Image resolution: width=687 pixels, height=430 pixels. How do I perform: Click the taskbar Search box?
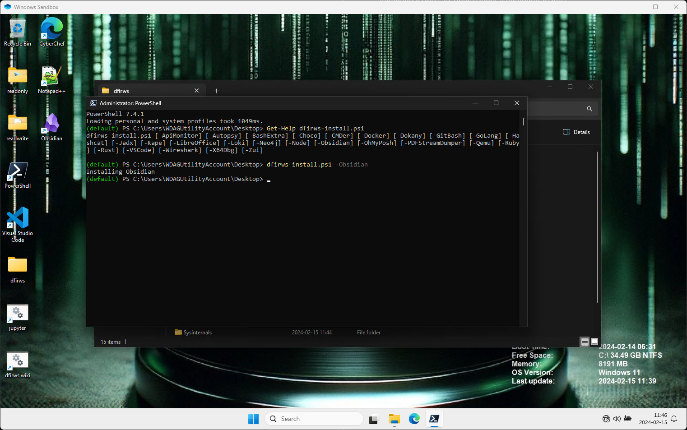(x=314, y=419)
